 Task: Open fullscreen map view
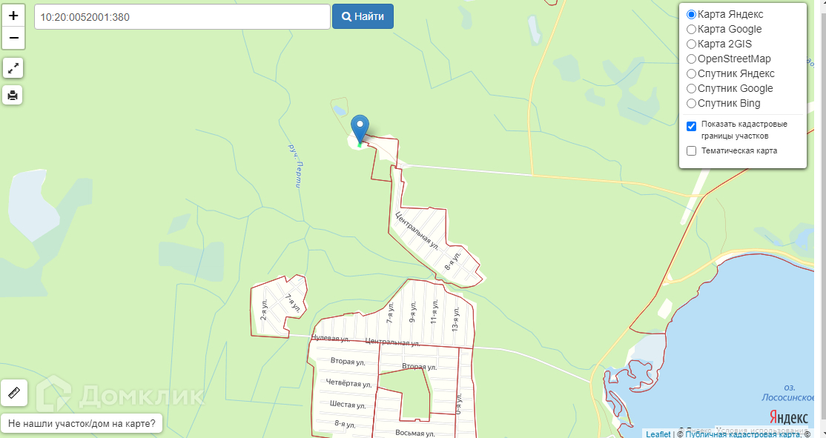(13, 68)
